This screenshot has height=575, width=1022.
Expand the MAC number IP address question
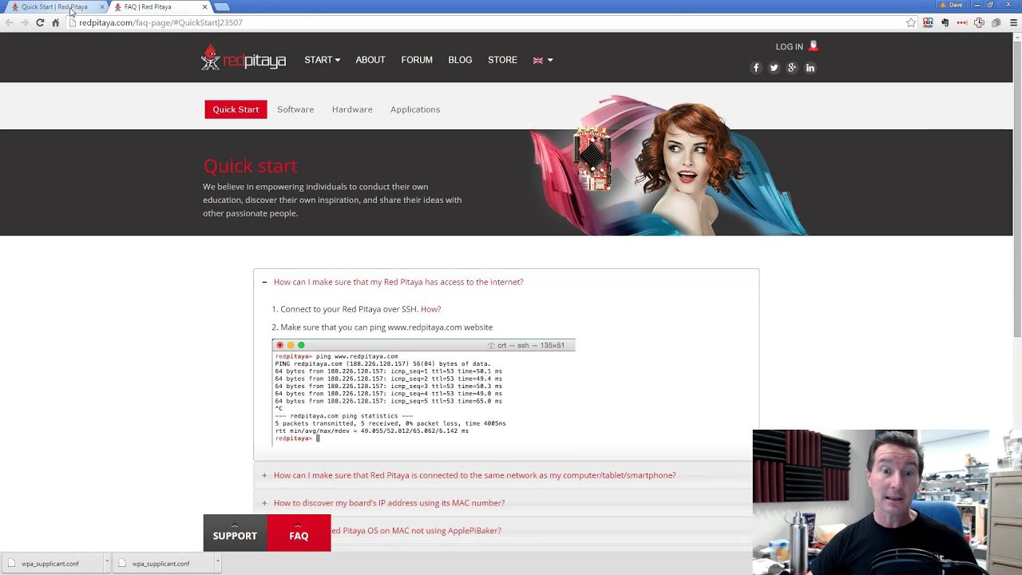(389, 503)
